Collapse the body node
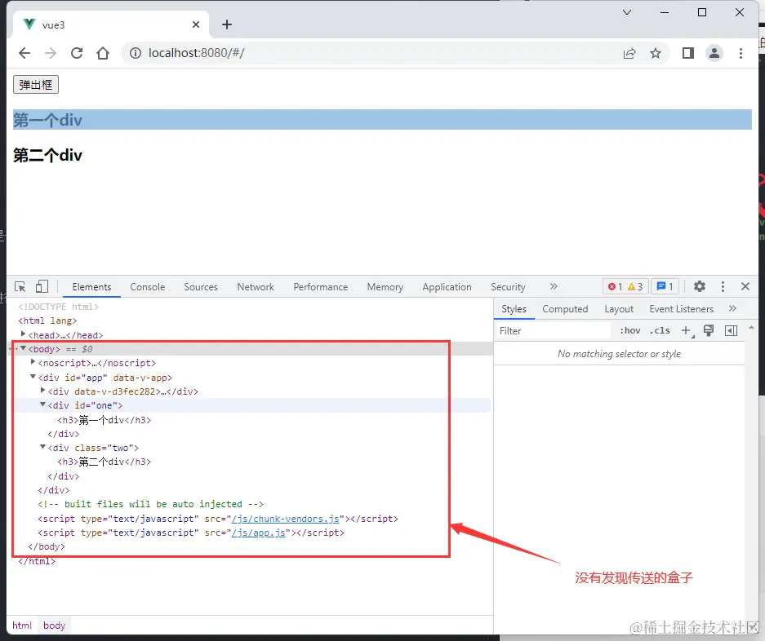 click(23, 348)
